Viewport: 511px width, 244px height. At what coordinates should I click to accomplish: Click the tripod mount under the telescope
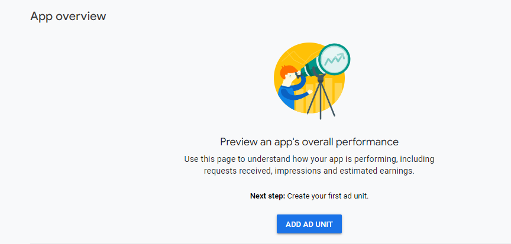[319, 77]
